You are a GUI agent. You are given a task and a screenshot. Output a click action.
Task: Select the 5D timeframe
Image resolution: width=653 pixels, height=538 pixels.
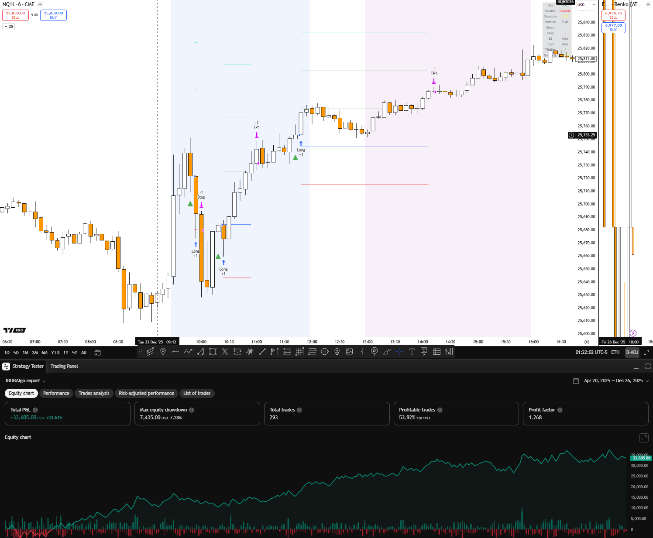(16, 353)
